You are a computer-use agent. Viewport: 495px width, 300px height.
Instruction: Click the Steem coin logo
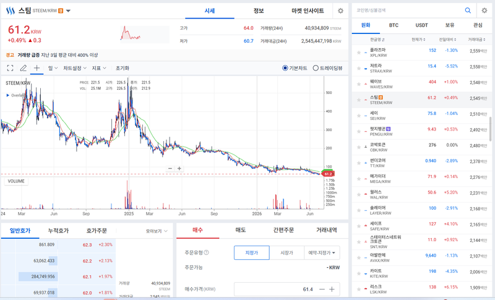coord(11,11)
